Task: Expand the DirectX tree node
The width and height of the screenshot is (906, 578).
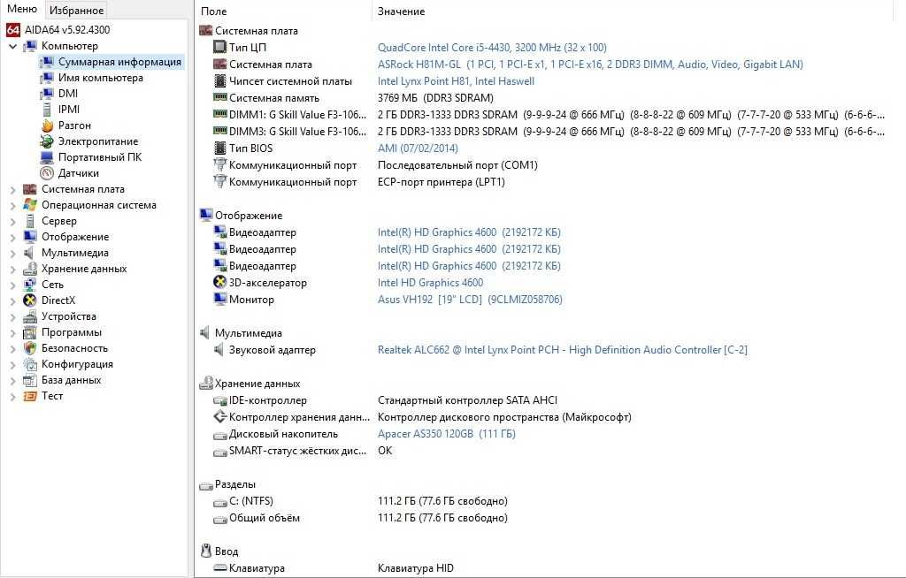Action: coord(12,300)
